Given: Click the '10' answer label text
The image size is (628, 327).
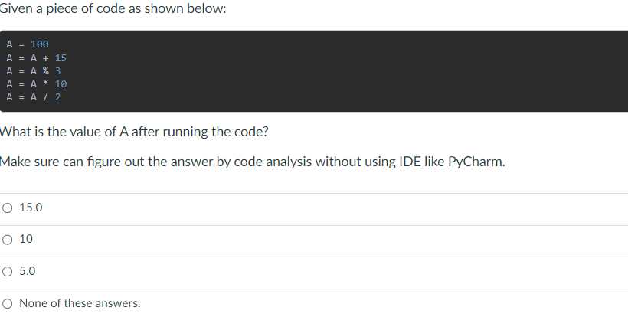Looking at the screenshot, I should tap(26, 239).
